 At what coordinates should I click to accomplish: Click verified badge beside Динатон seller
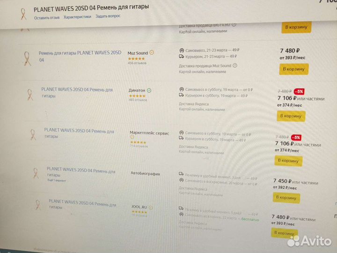(x=149, y=89)
